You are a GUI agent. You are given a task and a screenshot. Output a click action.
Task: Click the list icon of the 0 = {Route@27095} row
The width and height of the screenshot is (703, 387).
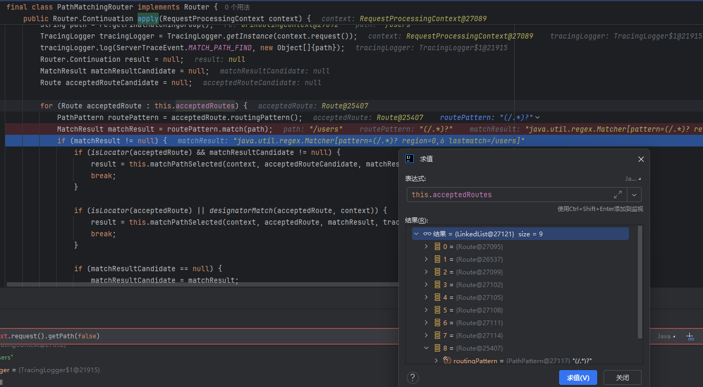point(437,246)
